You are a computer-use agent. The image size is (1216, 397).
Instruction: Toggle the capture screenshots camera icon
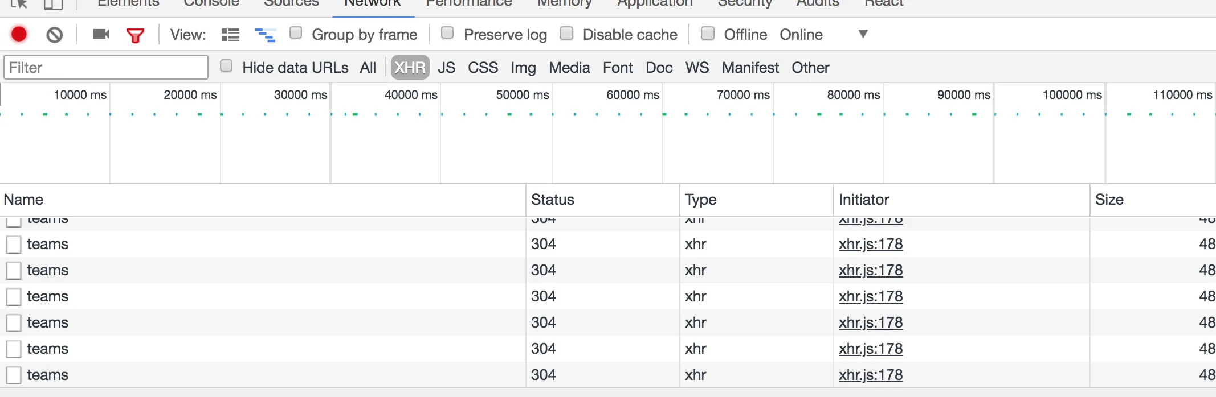coord(101,35)
